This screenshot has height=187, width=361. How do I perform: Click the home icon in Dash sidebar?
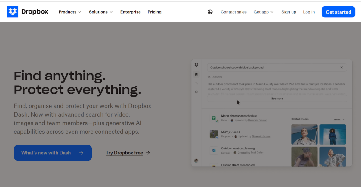coord(196,74)
